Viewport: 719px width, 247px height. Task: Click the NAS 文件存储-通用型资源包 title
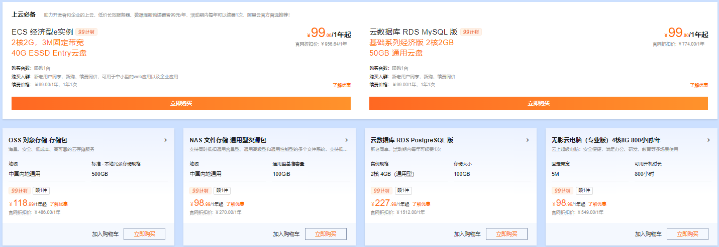pos(228,140)
